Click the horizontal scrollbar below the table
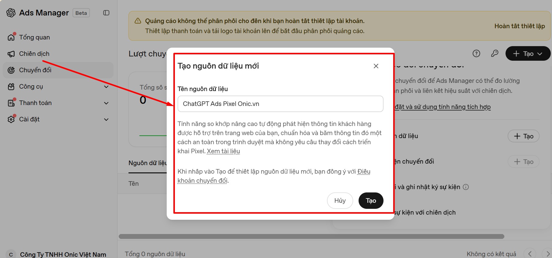This screenshot has width=552, height=258. click(x=311, y=236)
